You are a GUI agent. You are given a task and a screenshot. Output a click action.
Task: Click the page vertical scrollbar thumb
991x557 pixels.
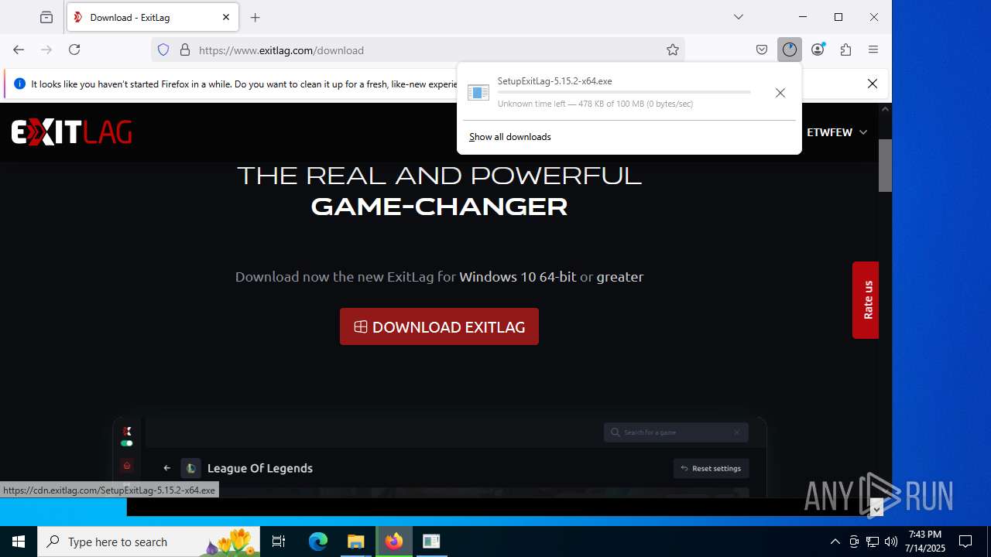pyautogui.click(x=885, y=165)
